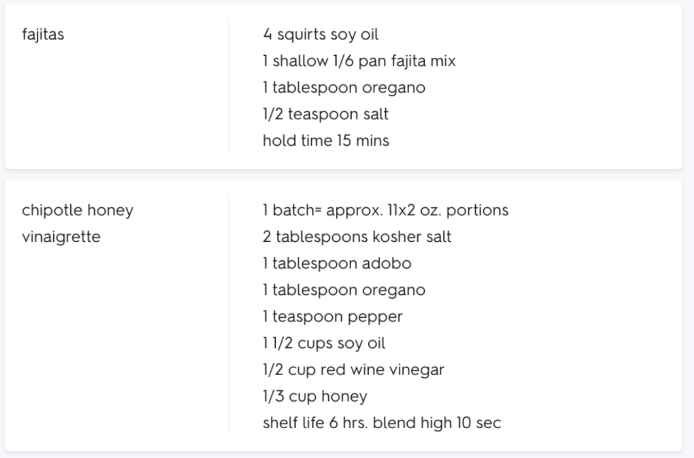The image size is (694, 458).
Task: Select the 1/3 cup honey line
Action: click(x=315, y=396)
